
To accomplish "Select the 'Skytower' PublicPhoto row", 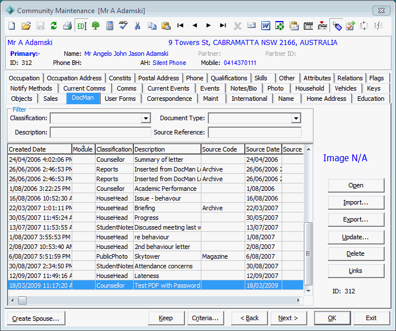I will point(155,256).
